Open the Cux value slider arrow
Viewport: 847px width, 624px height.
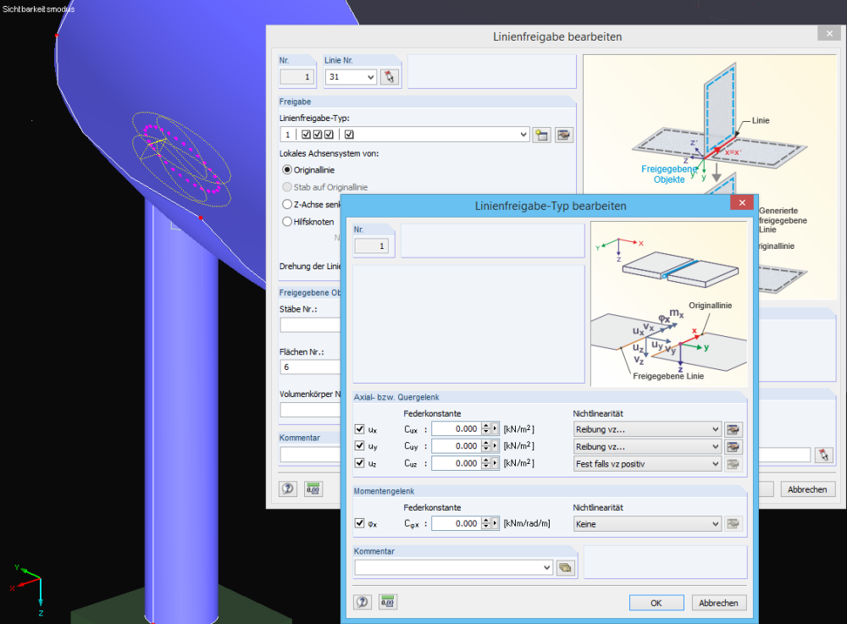(495, 429)
